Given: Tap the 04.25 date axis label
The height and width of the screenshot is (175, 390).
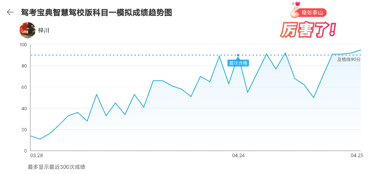Looking at the screenshot, I should (357, 156).
